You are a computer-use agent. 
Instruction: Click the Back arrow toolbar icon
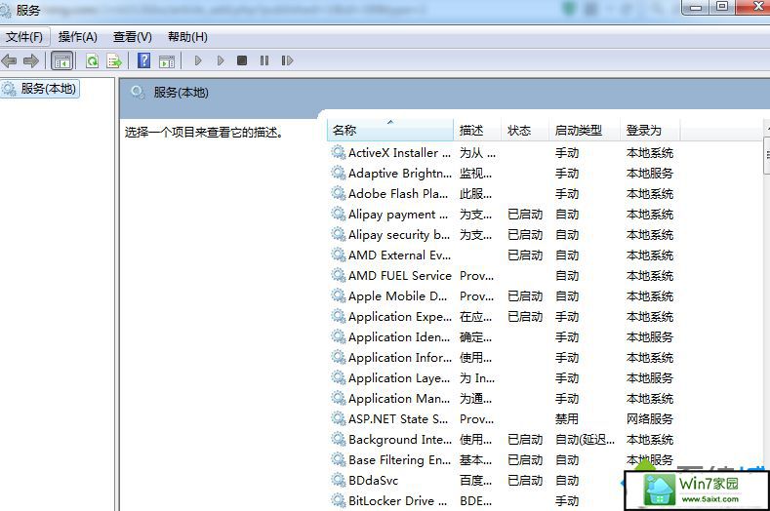10,60
